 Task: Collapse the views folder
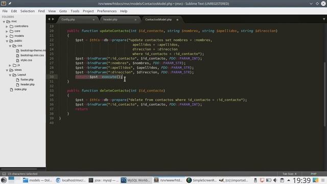(x=7, y=70)
